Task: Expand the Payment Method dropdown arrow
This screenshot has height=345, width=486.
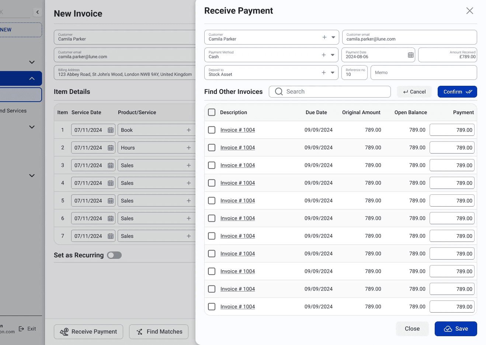Action: 333,55
